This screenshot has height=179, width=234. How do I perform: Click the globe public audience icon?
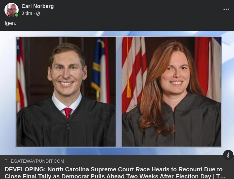38,13
